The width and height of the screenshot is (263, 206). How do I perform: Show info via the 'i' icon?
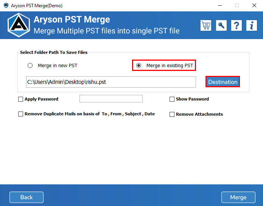251,25
